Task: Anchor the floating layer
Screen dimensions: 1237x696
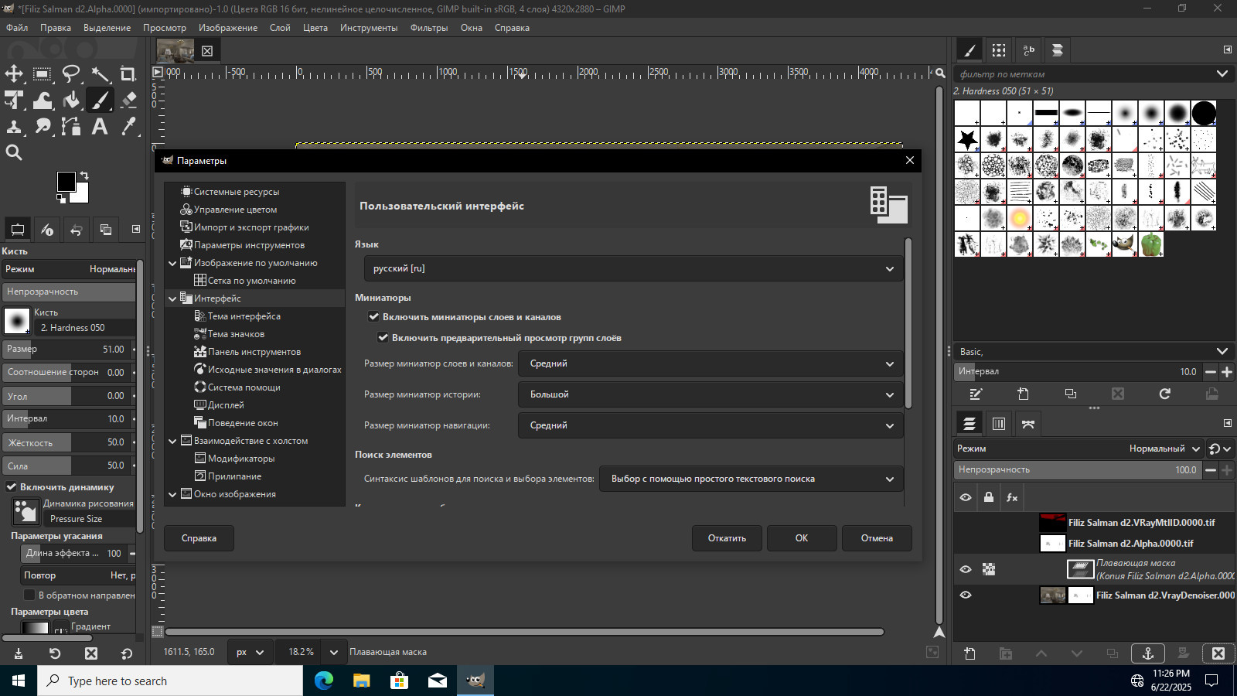Action: point(1148,653)
